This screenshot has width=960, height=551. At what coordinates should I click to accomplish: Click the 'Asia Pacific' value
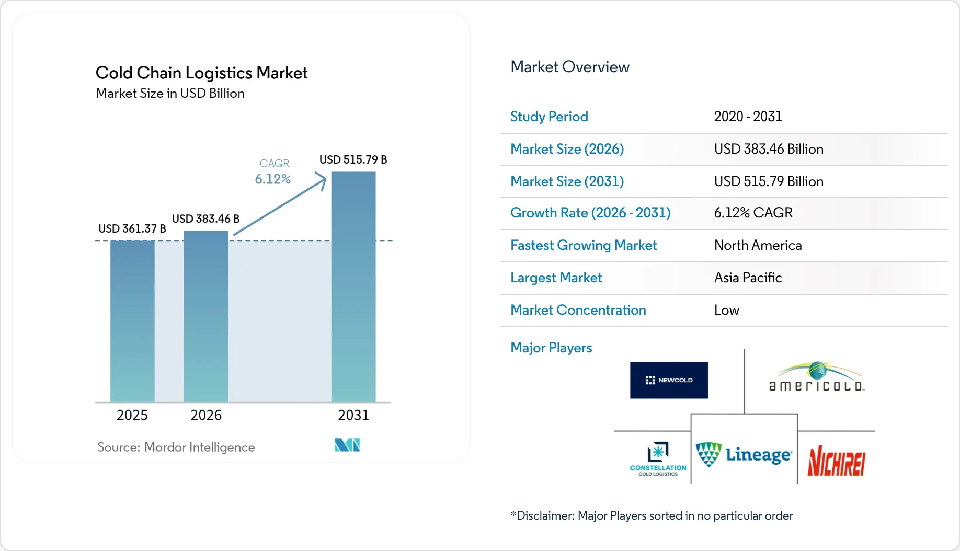[748, 278]
